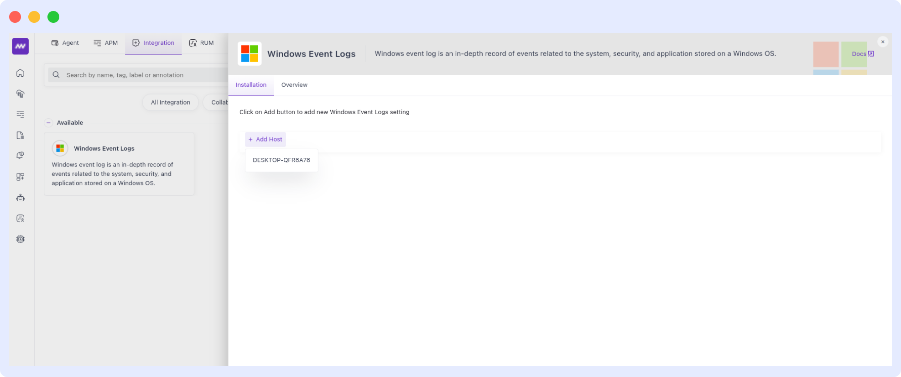The width and height of the screenshot is (901, 377).
Task: Click the external link icon beside Docs
Action: point(871,54)
